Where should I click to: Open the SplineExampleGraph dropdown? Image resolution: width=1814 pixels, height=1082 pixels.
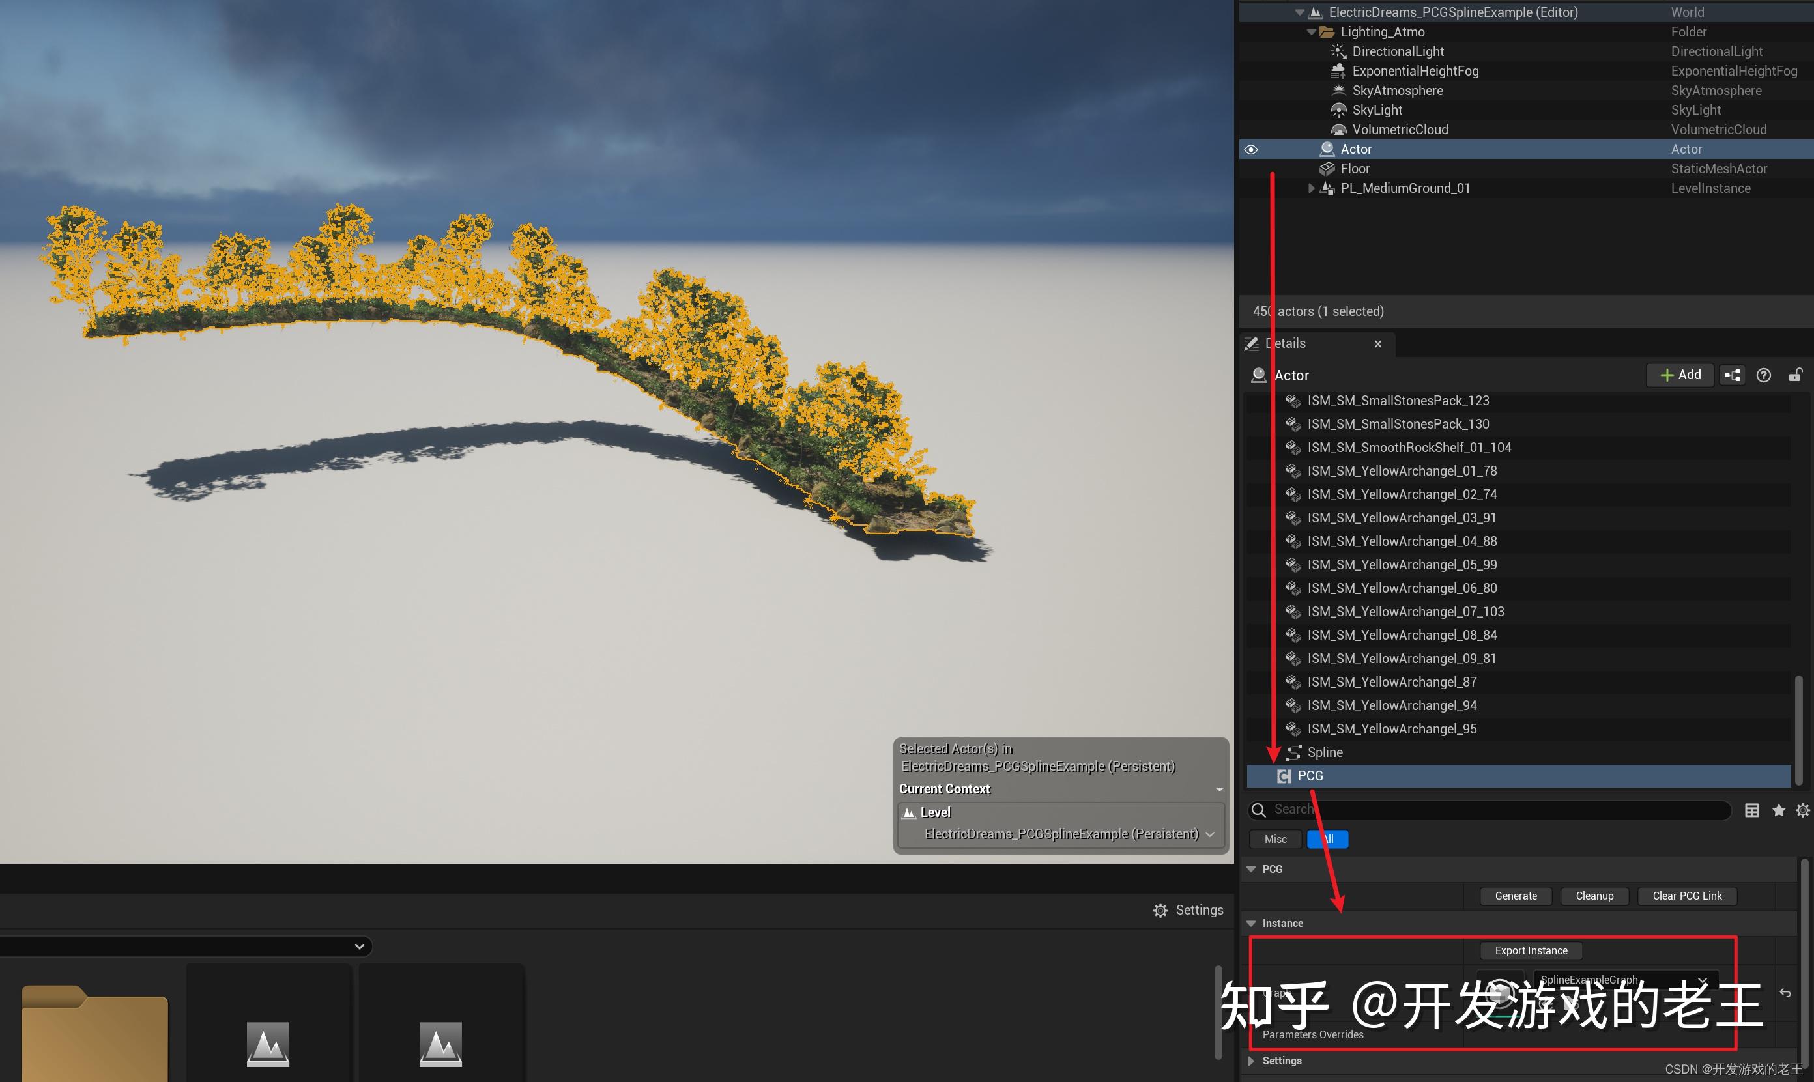[x=1703, y=980]
